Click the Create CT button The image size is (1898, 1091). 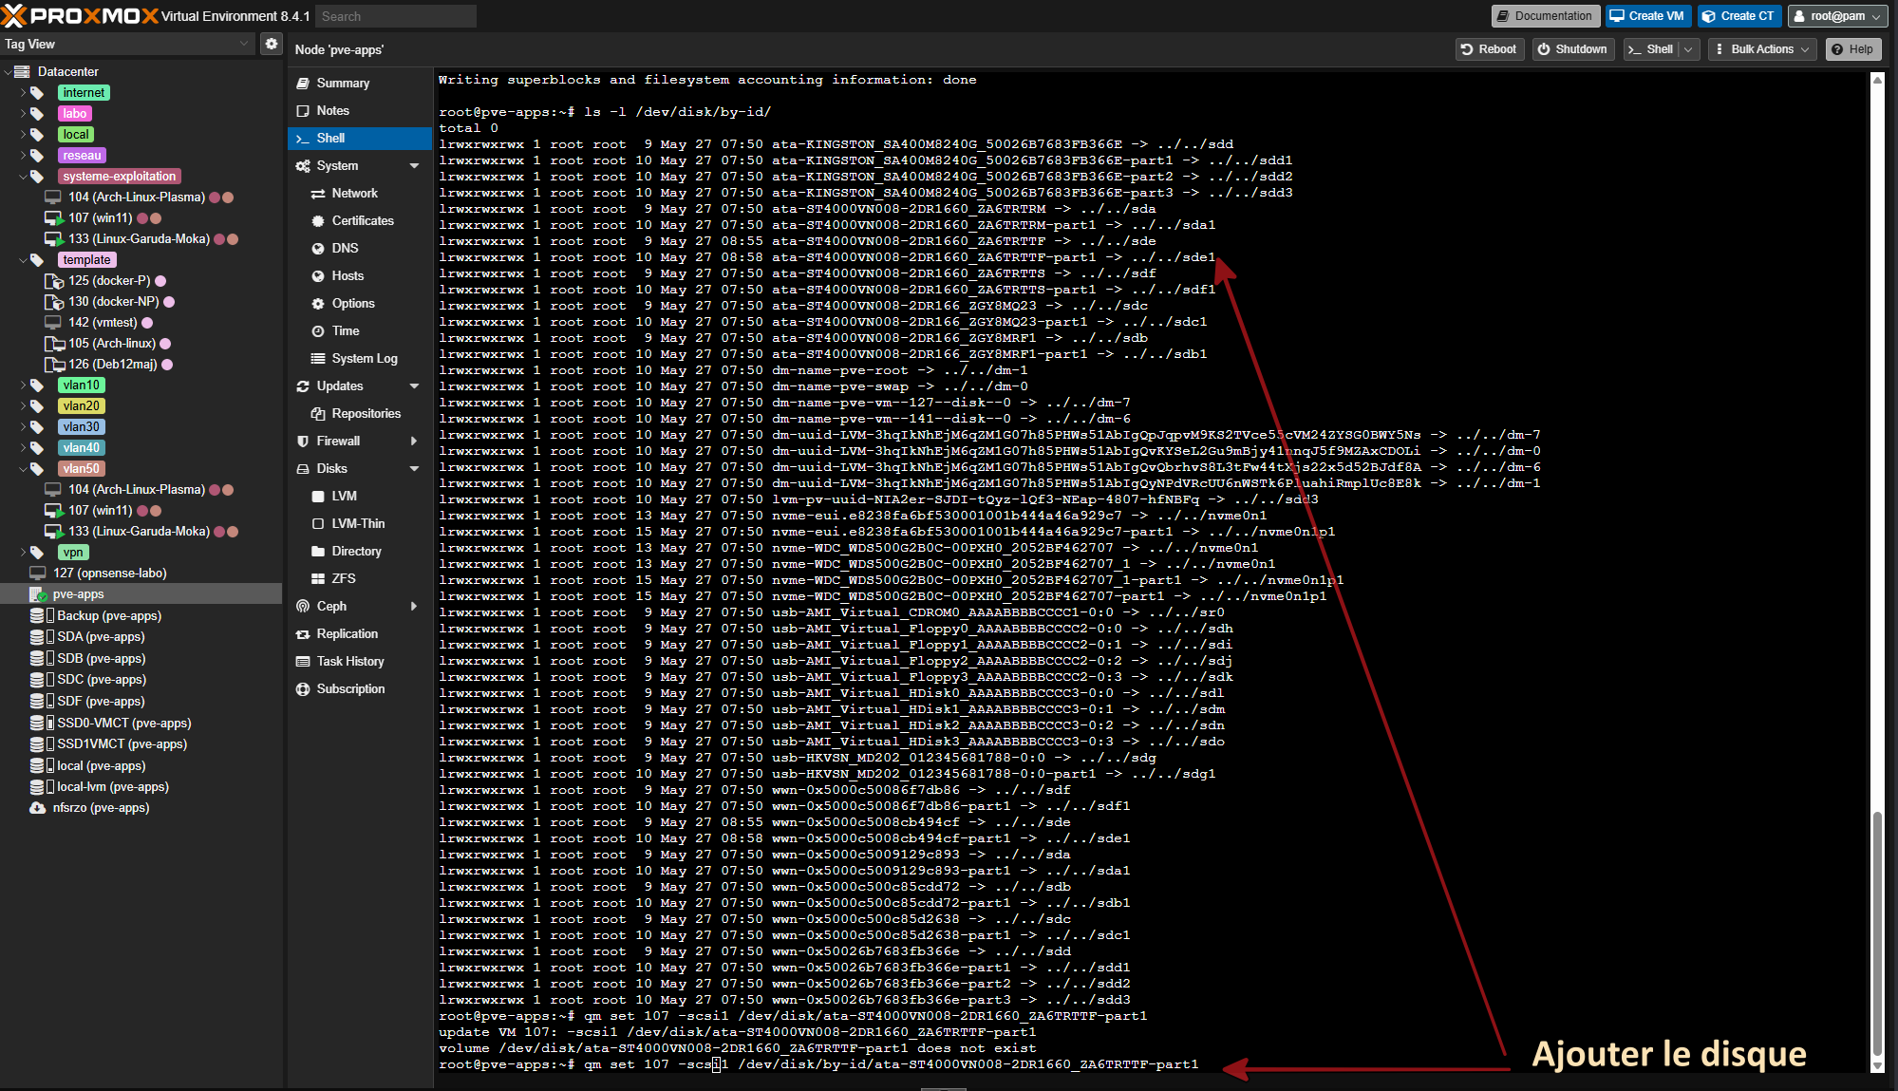pyautogui.click(x=1738, y=16)
